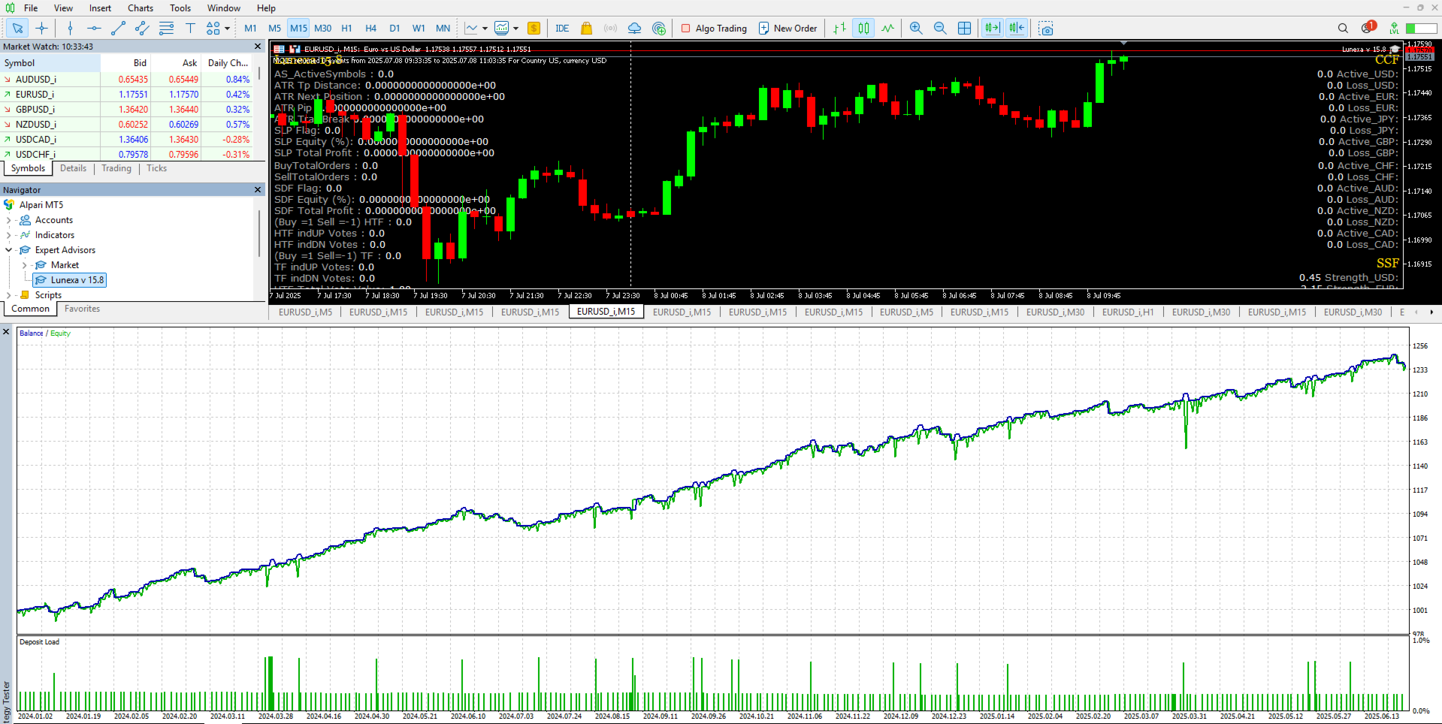Collapse the Expert Advisors node

point(8,250)
